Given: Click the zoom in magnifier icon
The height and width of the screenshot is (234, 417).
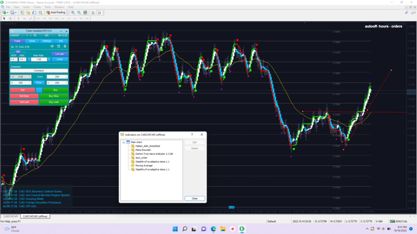Looking at the screenshot, I should 72,12.
